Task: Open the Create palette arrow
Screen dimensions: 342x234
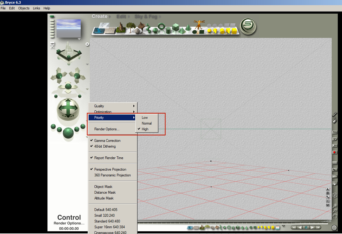Action: (x=110, y=17)
